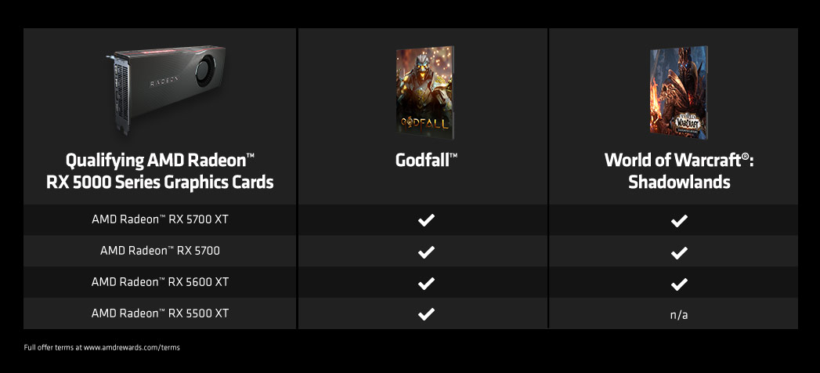Viewport: 820px width, 373px height.
Task: Select the AMD Radeon RX 5500 XT label
Action: tap(160, 313)
